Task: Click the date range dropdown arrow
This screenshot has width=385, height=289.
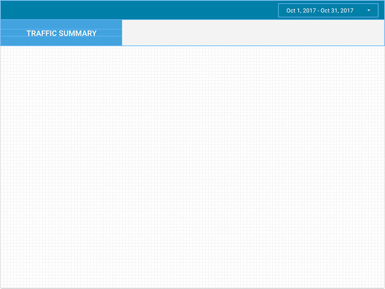Action: [368, 11]
